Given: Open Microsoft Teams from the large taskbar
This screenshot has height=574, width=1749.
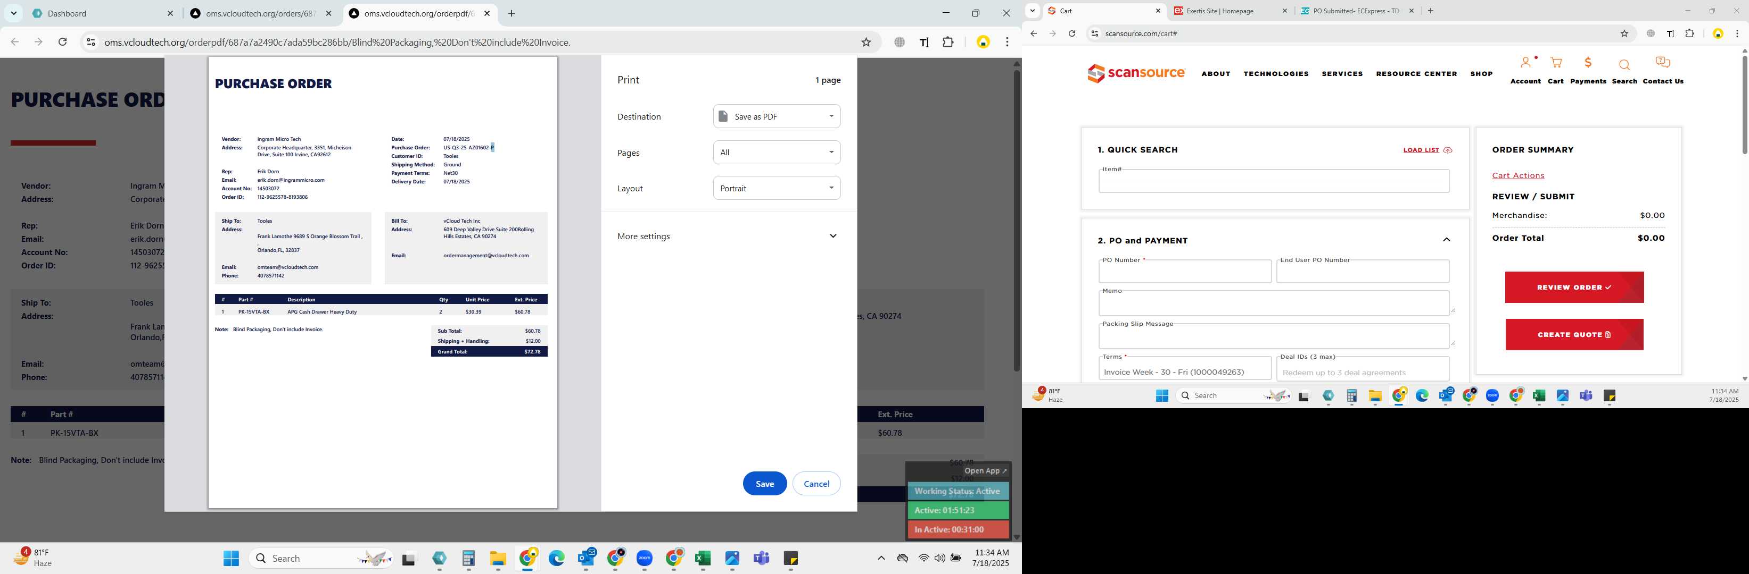Looking at the screenshot, I should [761, 559].
